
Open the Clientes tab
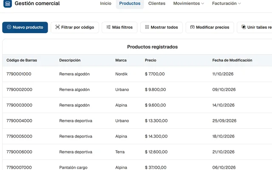157,3
